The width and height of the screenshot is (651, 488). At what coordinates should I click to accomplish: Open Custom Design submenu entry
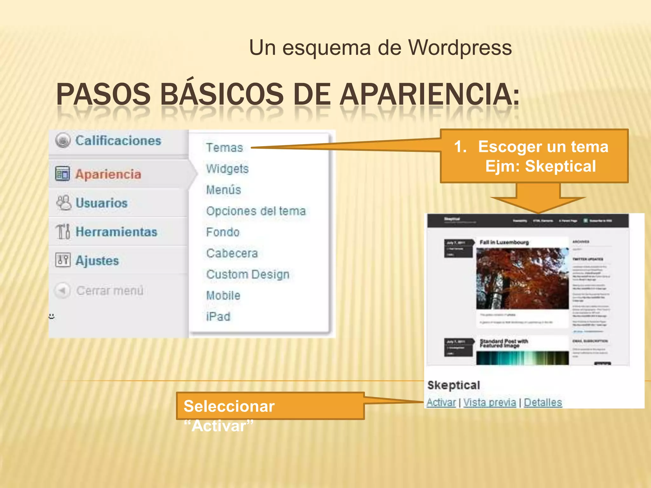point(248,274)
